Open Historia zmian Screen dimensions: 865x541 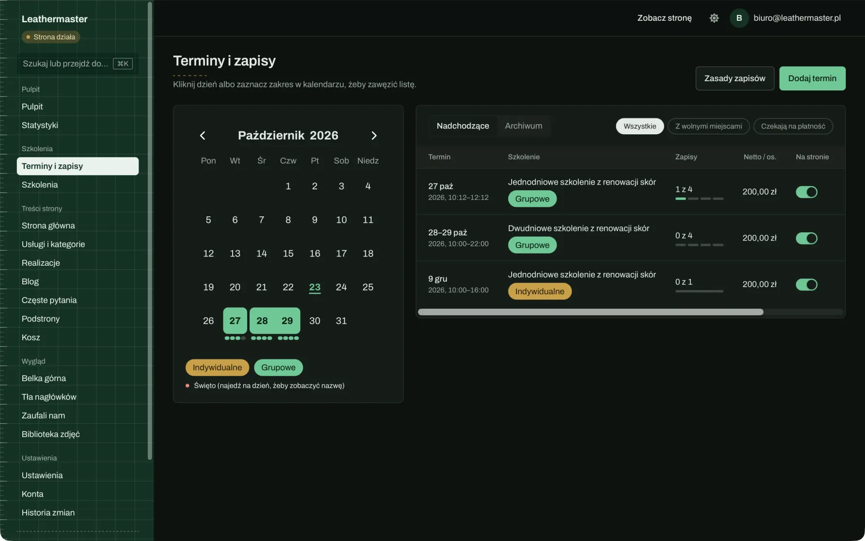click(x=77, y=513)
